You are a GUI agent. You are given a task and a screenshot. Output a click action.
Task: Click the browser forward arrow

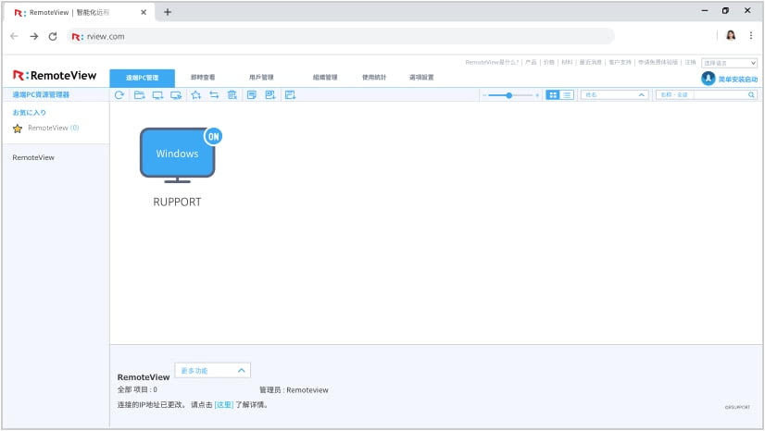[x=33, y=36]
